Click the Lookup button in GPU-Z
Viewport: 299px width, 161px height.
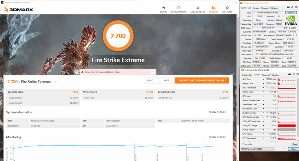[x=291, y=13]
